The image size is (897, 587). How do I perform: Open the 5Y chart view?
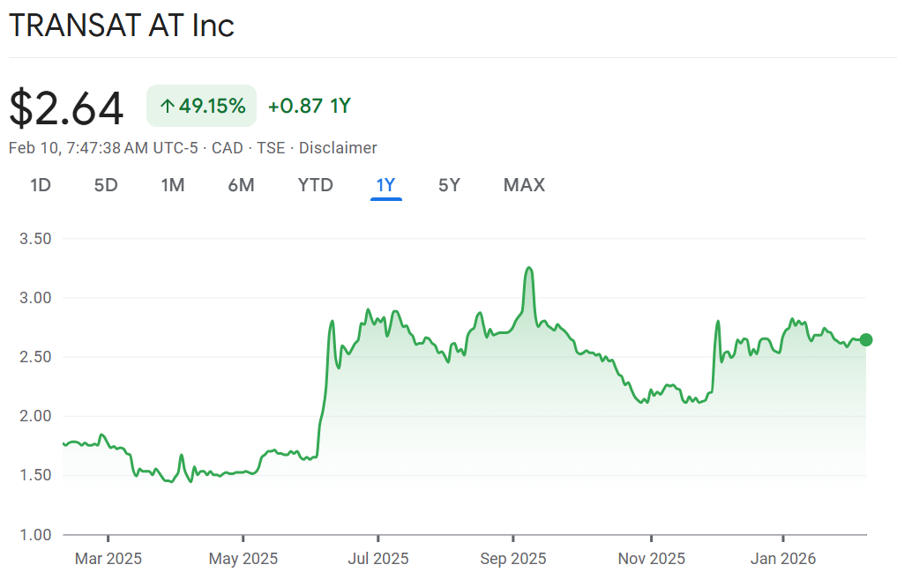pos(449,185)
